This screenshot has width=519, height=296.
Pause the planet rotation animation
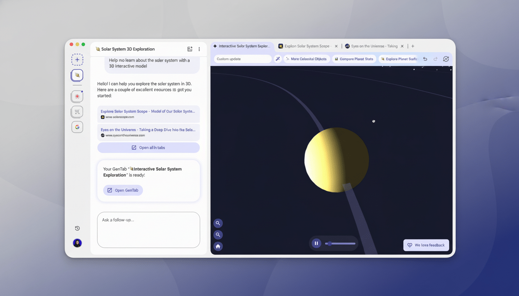click(x=316, y=243)
